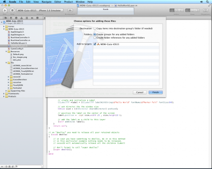Select Create folder references for added folders
Viewport: 212px width, 169px height.
click(95, 38)
